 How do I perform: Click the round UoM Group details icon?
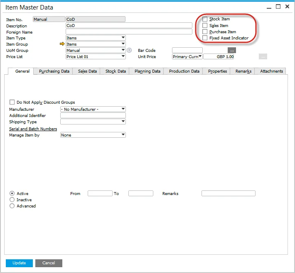[x=129, y=50]
